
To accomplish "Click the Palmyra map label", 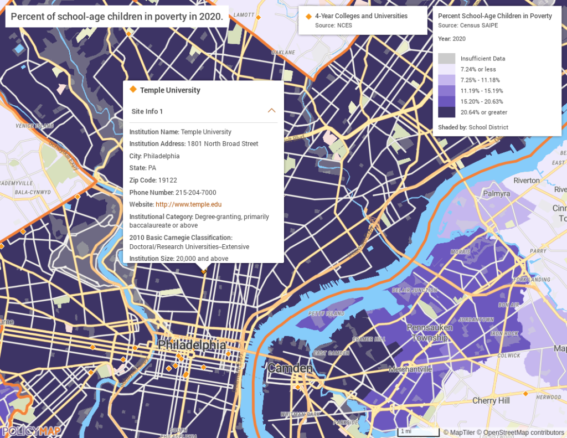I will (497, 193).
